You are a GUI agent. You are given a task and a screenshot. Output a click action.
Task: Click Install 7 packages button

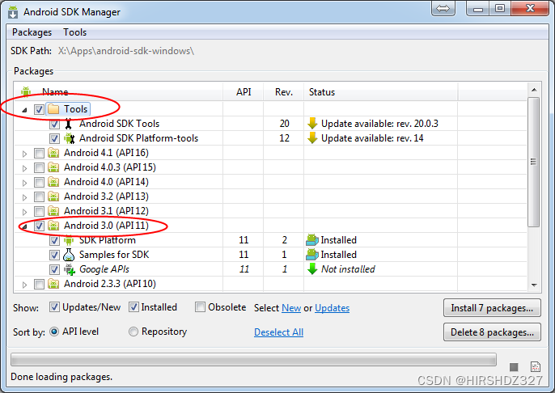[x=492, y=308]
